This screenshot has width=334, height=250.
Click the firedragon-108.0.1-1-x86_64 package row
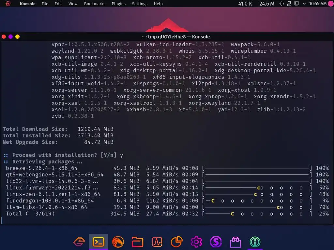coord(167,201)
